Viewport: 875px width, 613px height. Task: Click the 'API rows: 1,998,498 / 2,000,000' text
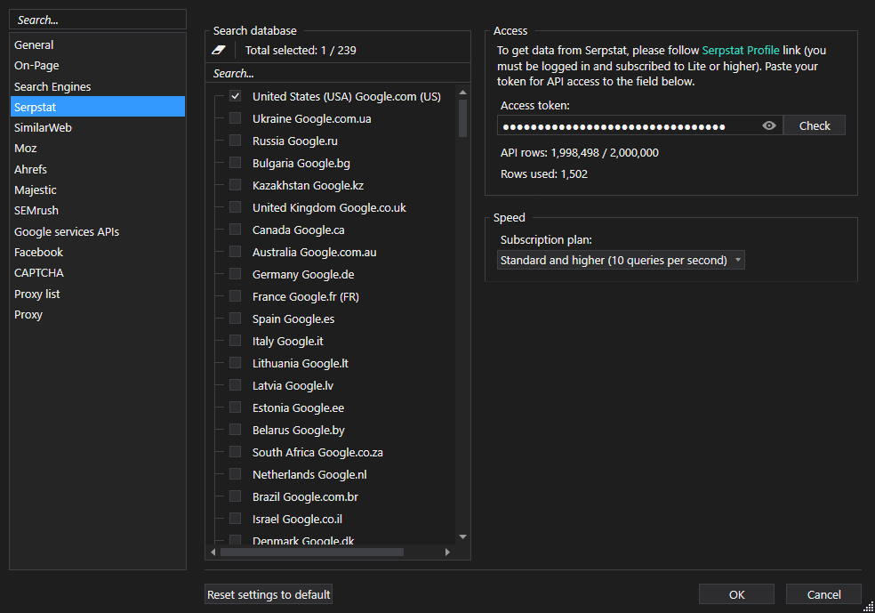(579, 152)
